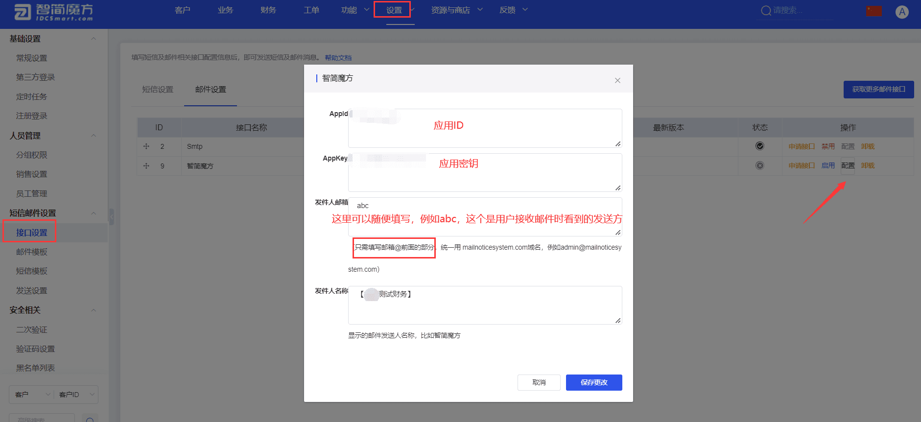The width and height of the screenshot is (921, 422).
Task: Click 保存更改 button in dialog
Action: [594, 382]
